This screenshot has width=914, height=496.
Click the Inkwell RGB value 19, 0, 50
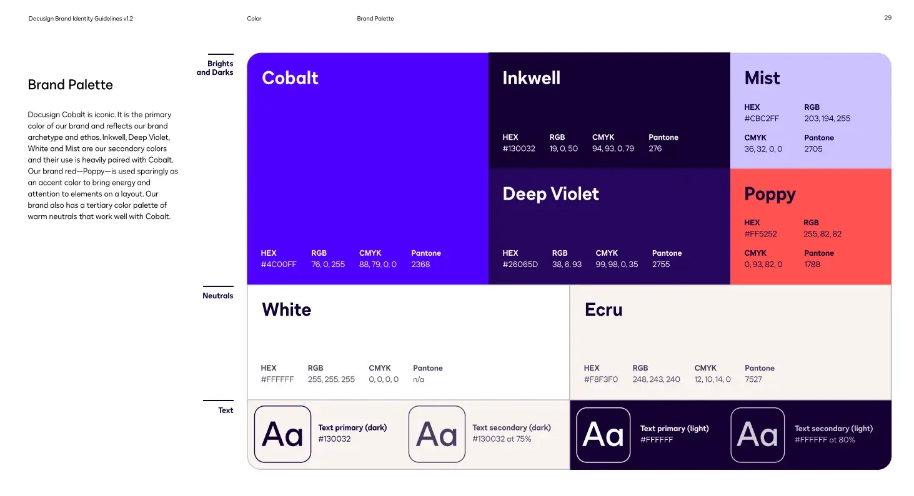pos(564,148)
